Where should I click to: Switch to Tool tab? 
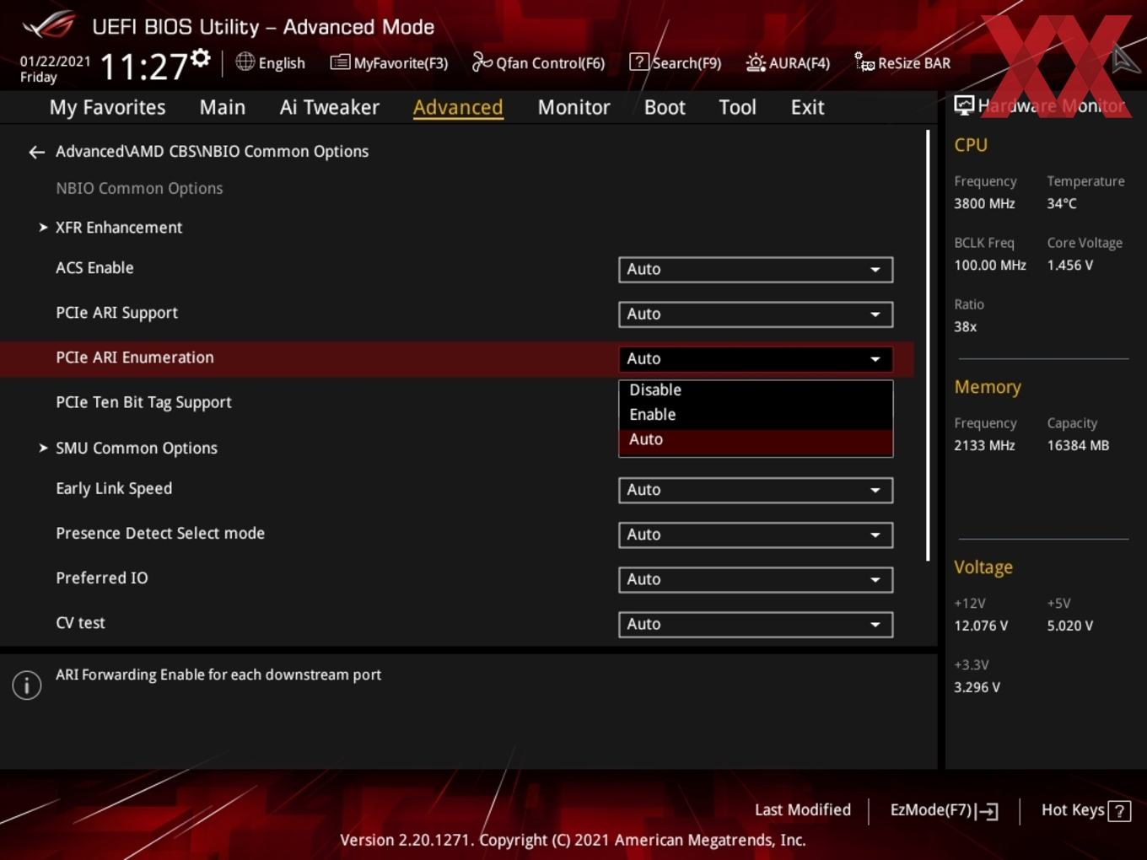point(737,107)
